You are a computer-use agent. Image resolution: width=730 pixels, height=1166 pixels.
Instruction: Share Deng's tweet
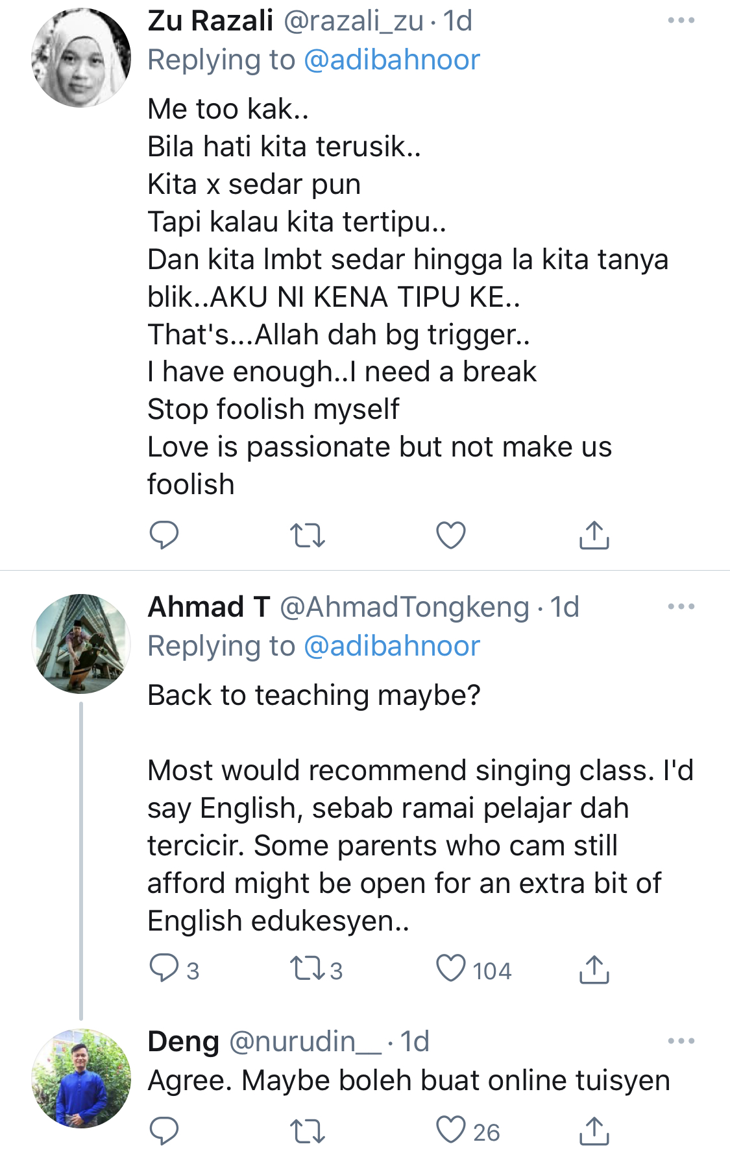point(594,1131)
